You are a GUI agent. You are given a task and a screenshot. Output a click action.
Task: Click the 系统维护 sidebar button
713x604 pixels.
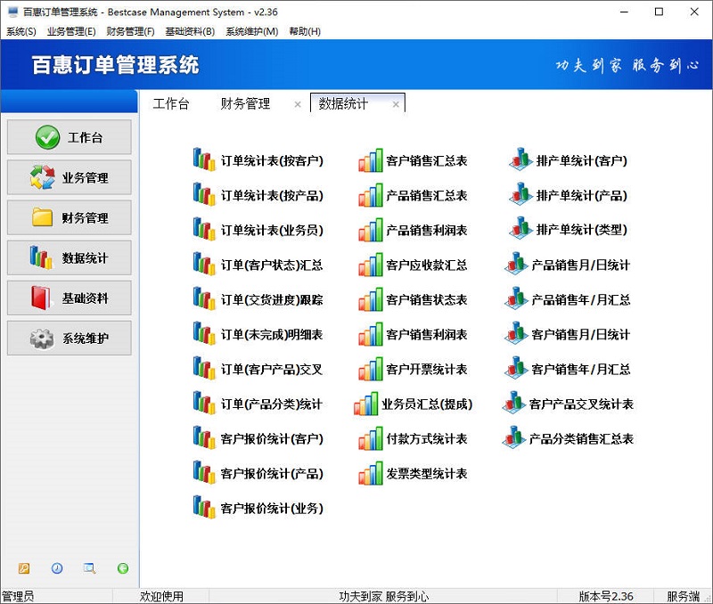(70, 338)
